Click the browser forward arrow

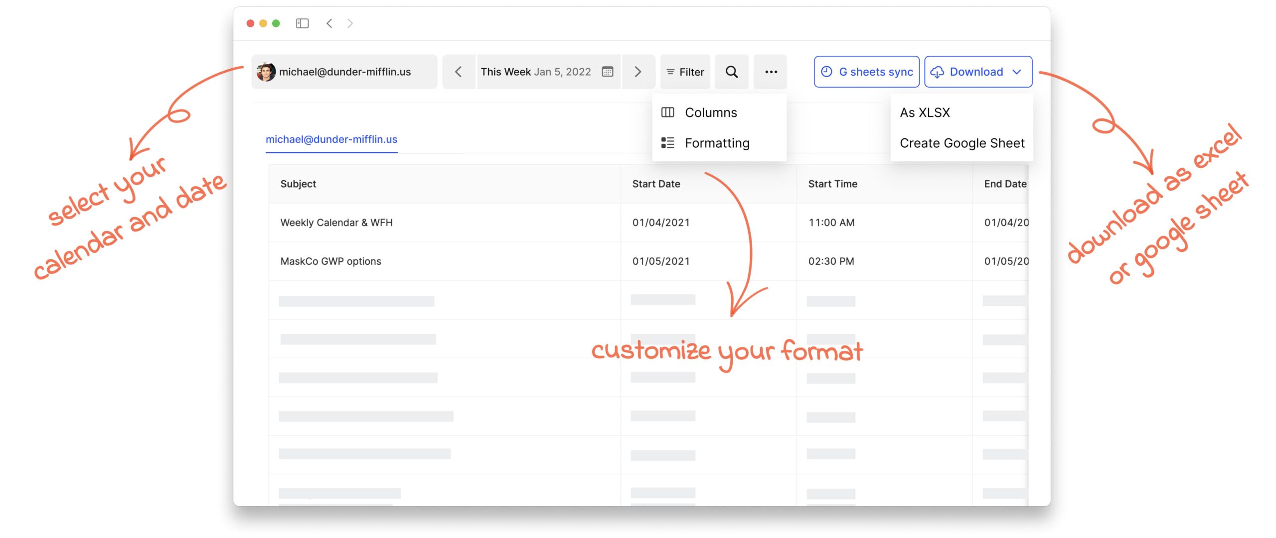pos(350,23)
